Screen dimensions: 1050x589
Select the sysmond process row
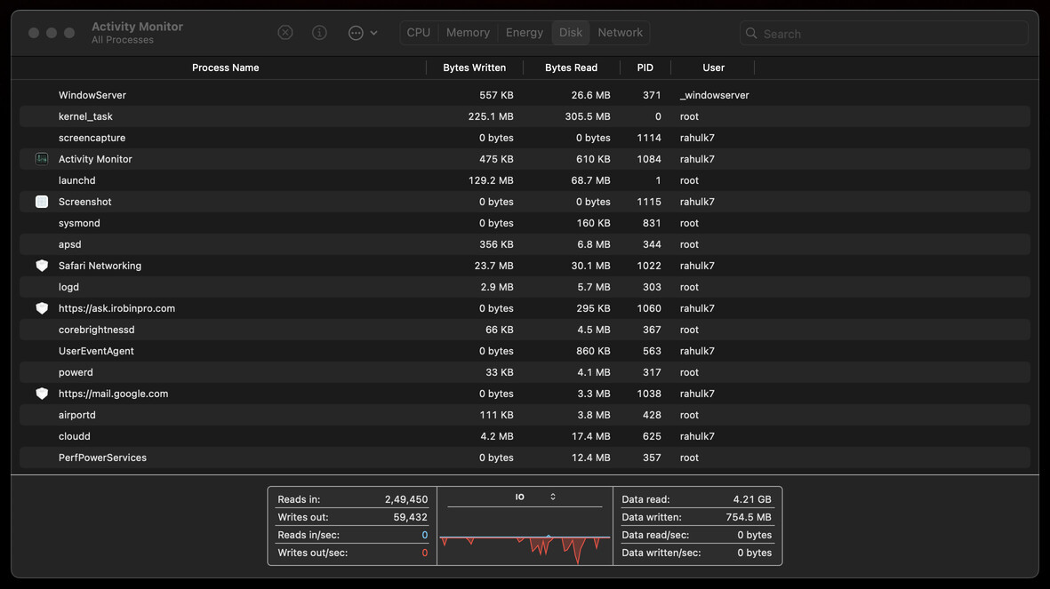[525, 223]
